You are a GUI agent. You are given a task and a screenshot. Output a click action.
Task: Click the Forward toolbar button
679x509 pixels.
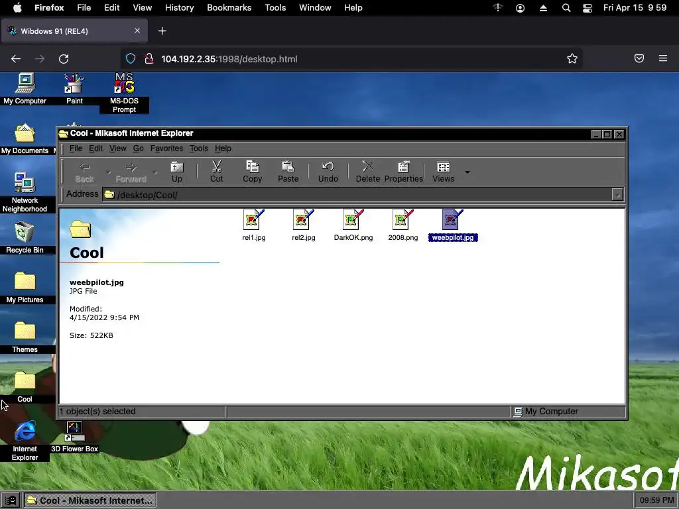131,172
